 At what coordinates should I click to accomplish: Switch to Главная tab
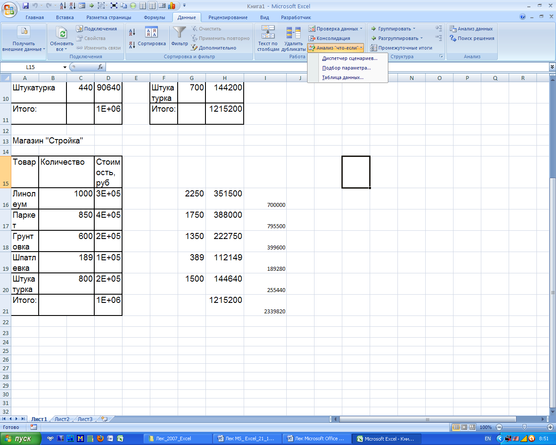pyautogui.click(x=35, y=17)
